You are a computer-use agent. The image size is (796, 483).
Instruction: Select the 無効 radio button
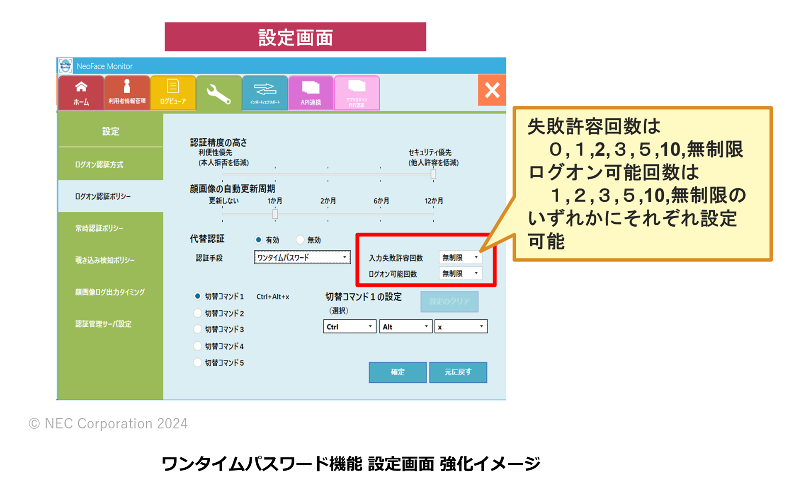(300, 240)
